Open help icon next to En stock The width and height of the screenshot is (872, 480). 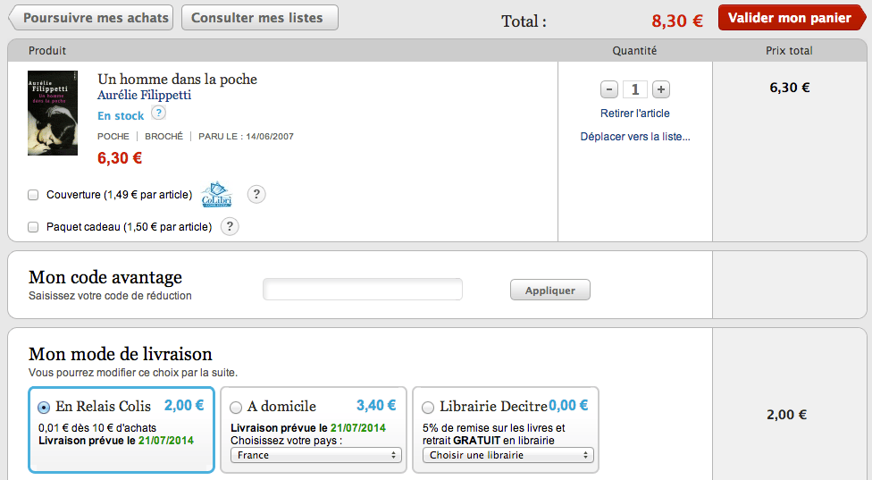[x=158, y=113]
